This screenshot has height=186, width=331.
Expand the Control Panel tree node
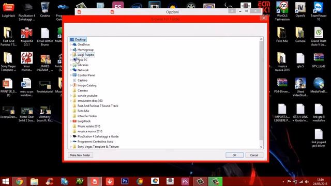pyautogui.click(x=71, y=75)
